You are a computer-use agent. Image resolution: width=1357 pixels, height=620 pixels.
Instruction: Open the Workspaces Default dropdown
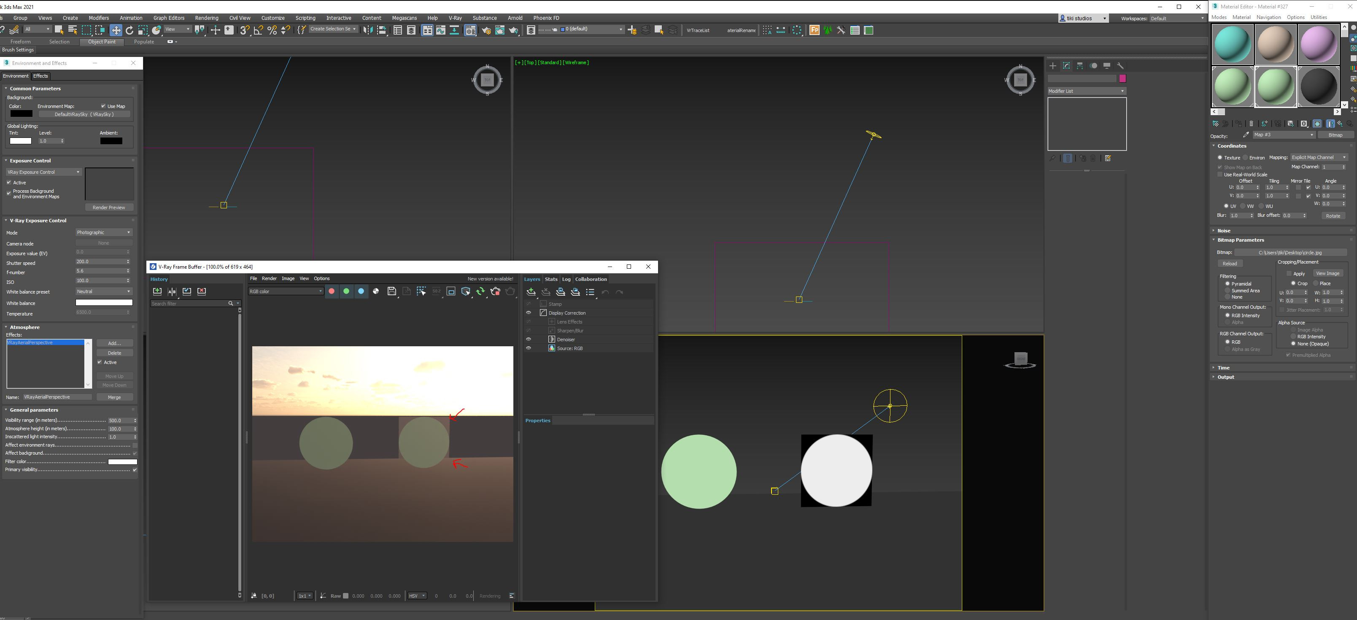[1177, 19]
